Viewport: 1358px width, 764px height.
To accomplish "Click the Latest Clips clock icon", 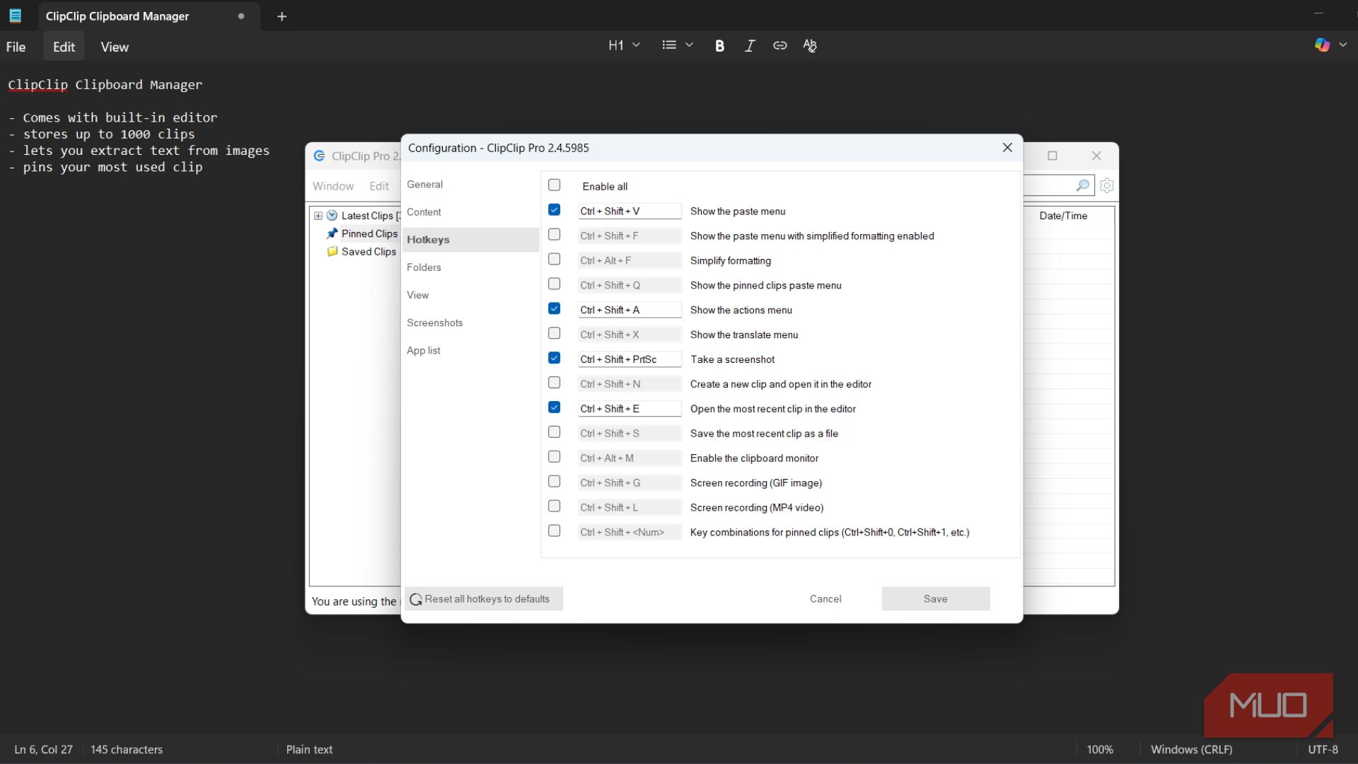I will pos(332,215).
